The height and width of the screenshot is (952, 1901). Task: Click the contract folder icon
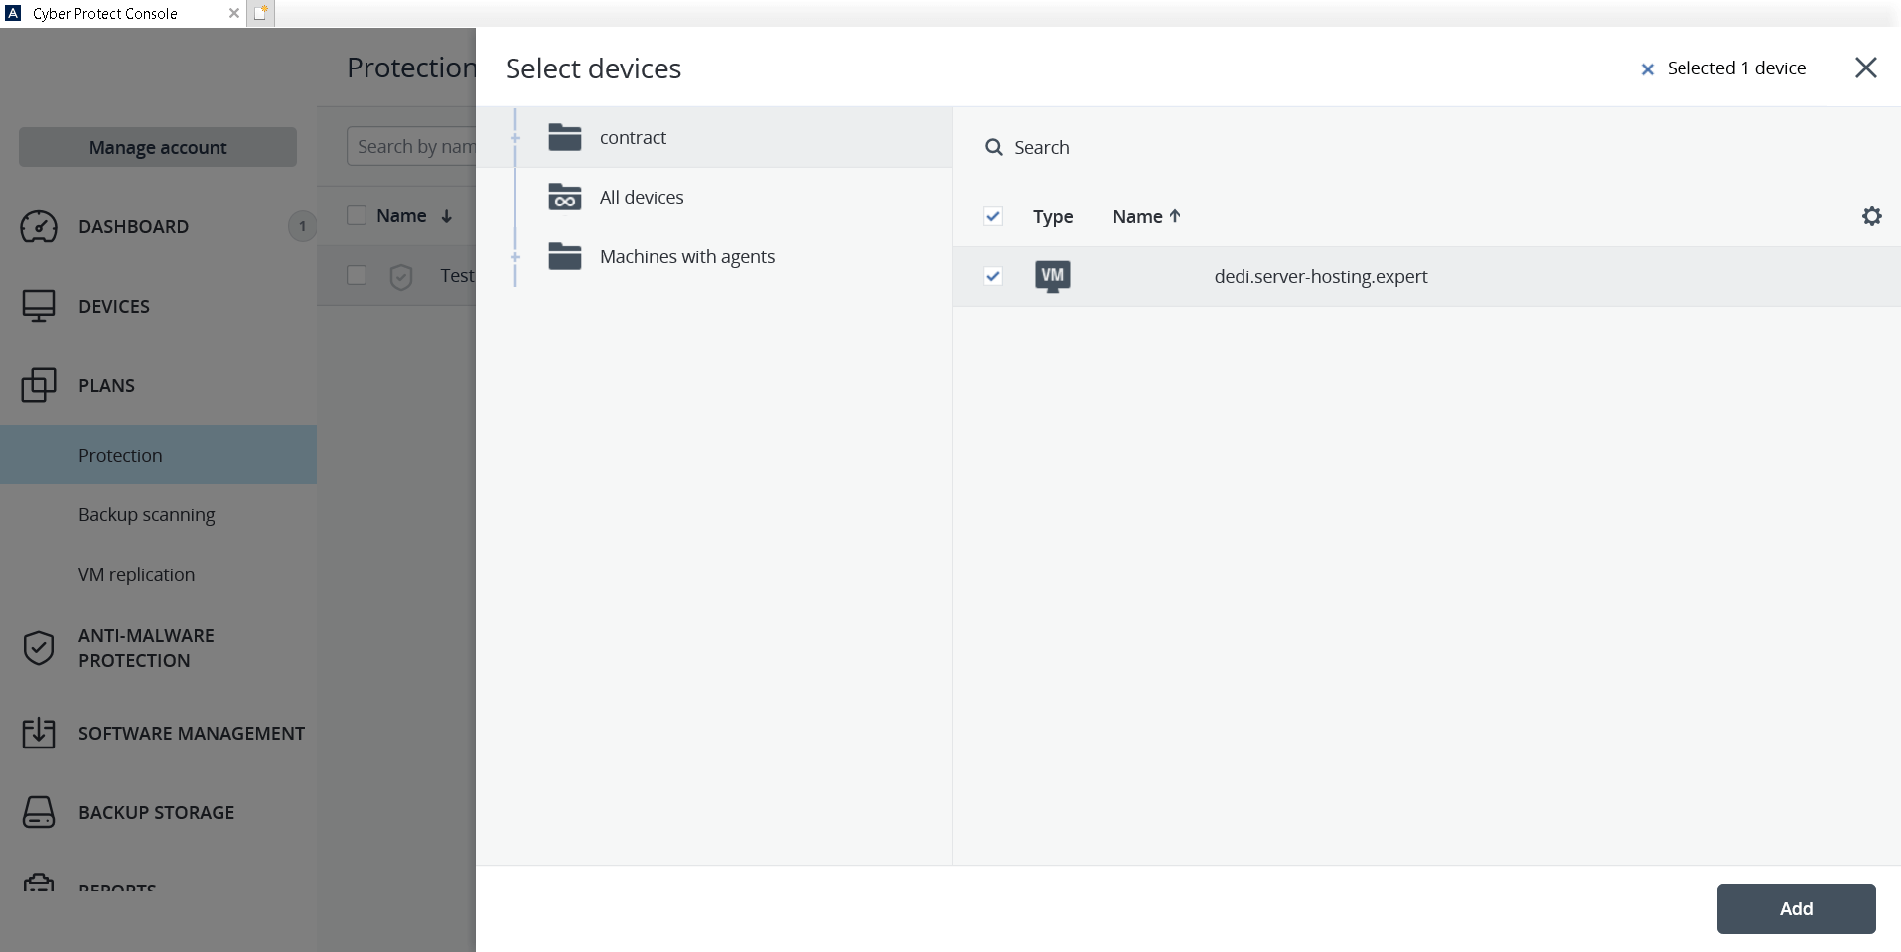(x=565, y=137)
